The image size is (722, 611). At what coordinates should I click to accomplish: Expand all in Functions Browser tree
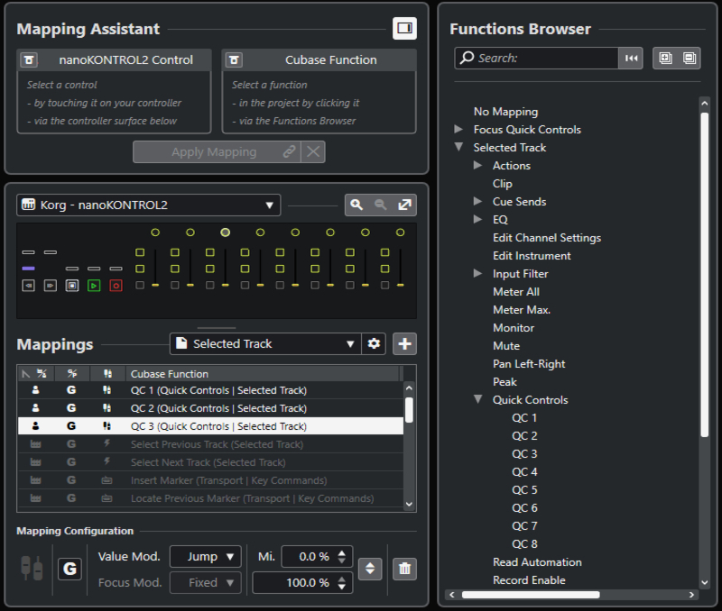[665, 58]
